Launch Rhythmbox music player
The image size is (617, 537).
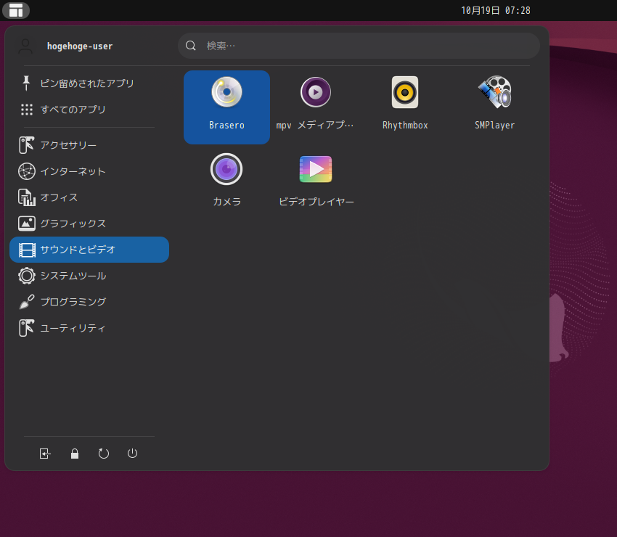pos(405,107)
